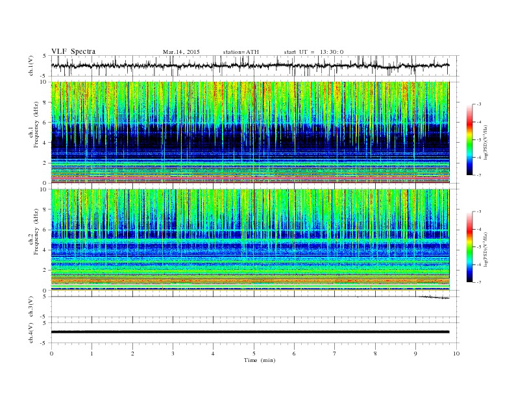Click the "ch.3(V)" axis label
Screen dimensions: 514x397
(x=31, y=307)
